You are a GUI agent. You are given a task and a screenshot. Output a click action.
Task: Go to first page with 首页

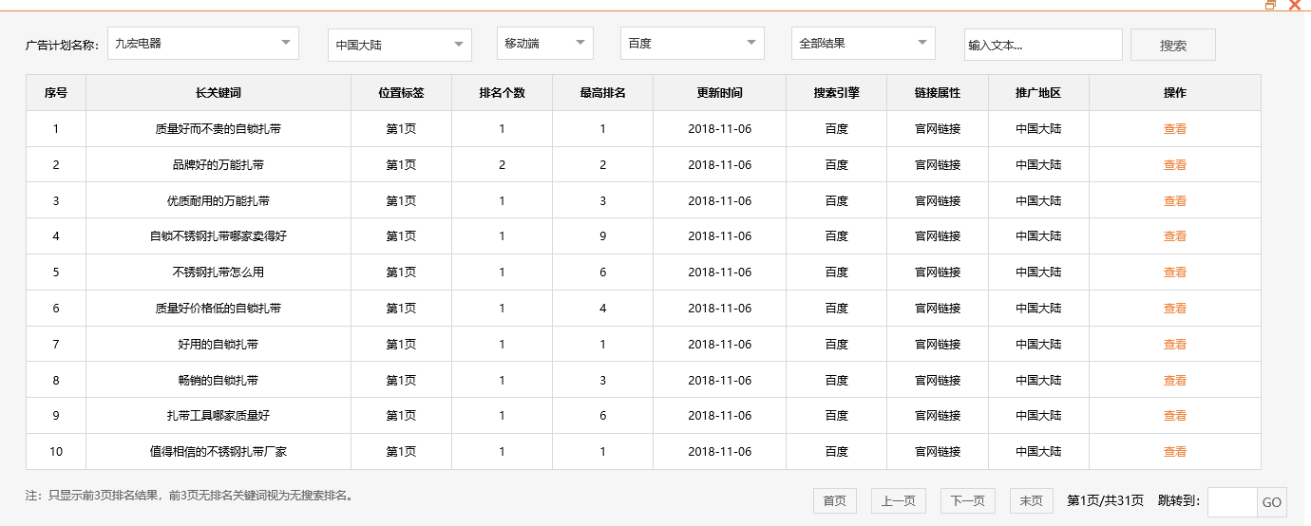pos(835,501)
